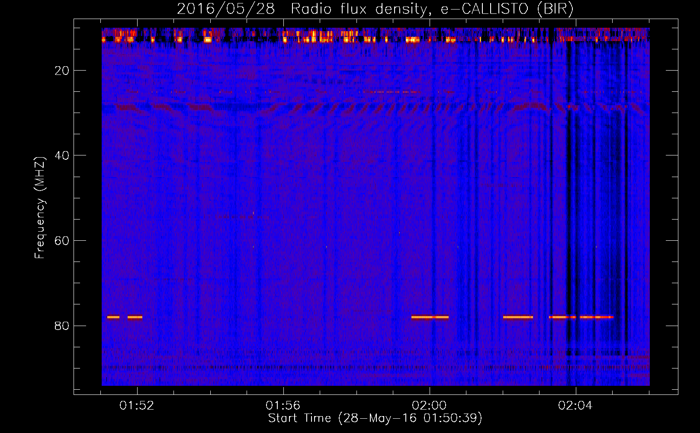Image resolution: width=700 pixels, height=433 pixels.
Task: Click the 'Start Time (28-May-16 01:50:39)' x-axis label
Action: (x=375, y=418)
